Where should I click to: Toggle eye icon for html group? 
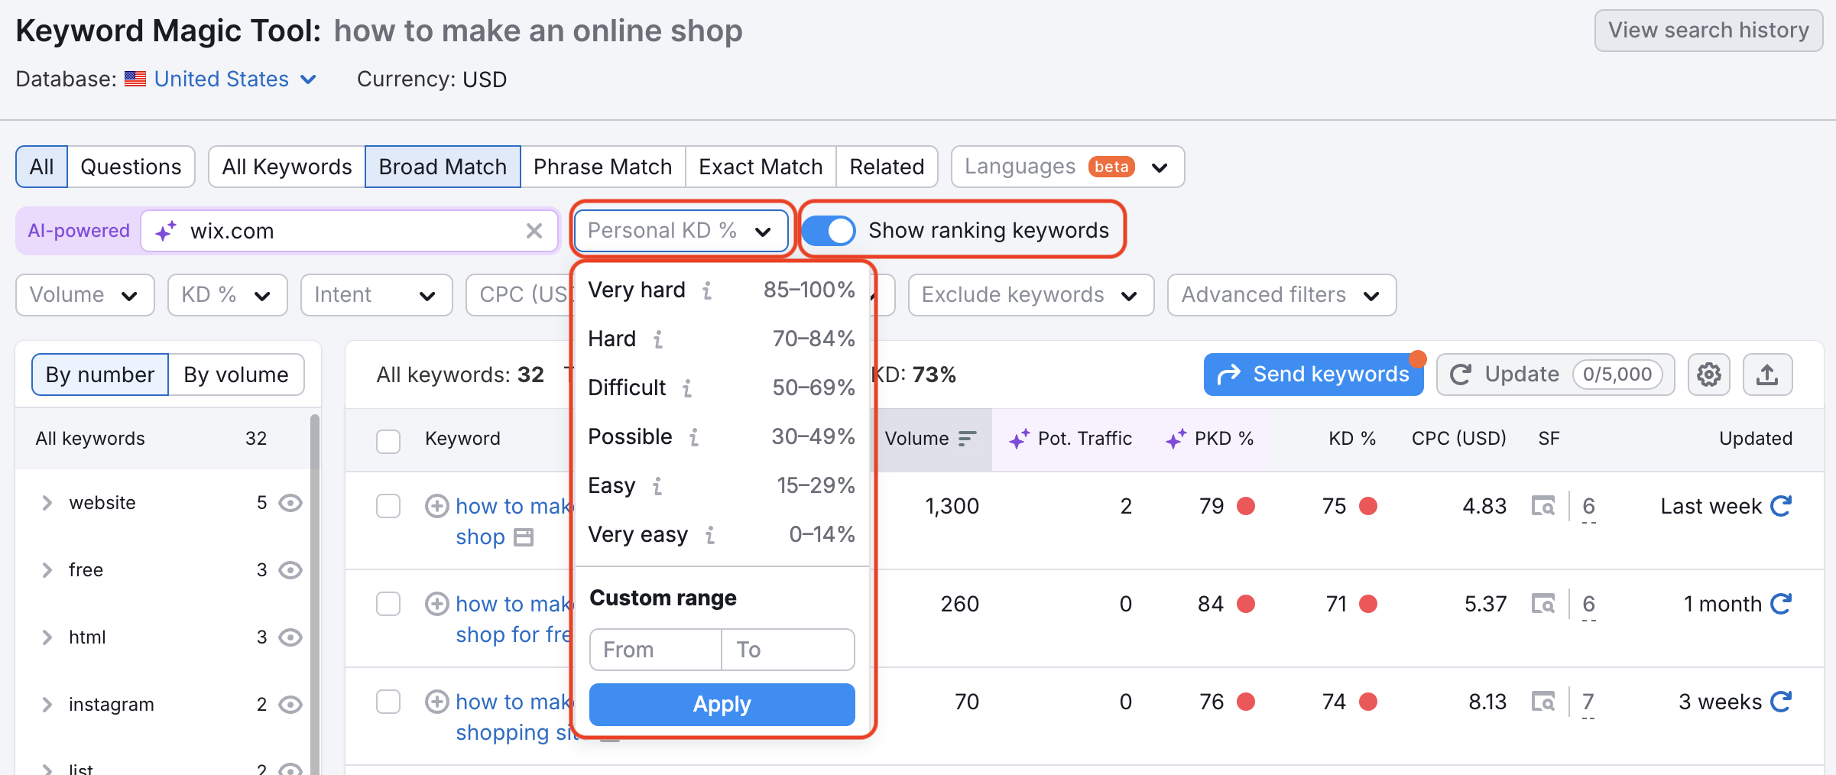(290, 637)
